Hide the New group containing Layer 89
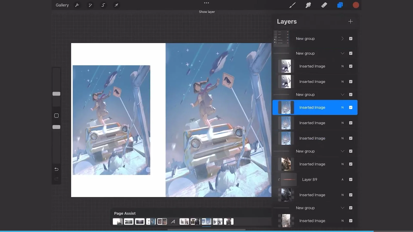The image size is (413, 232). [x=351, y=151]
